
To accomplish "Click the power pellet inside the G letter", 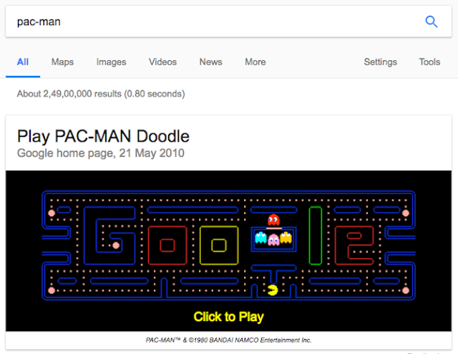I will [x=116, y=245].
